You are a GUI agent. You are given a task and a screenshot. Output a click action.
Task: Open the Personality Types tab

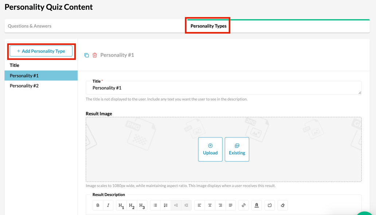208,26
